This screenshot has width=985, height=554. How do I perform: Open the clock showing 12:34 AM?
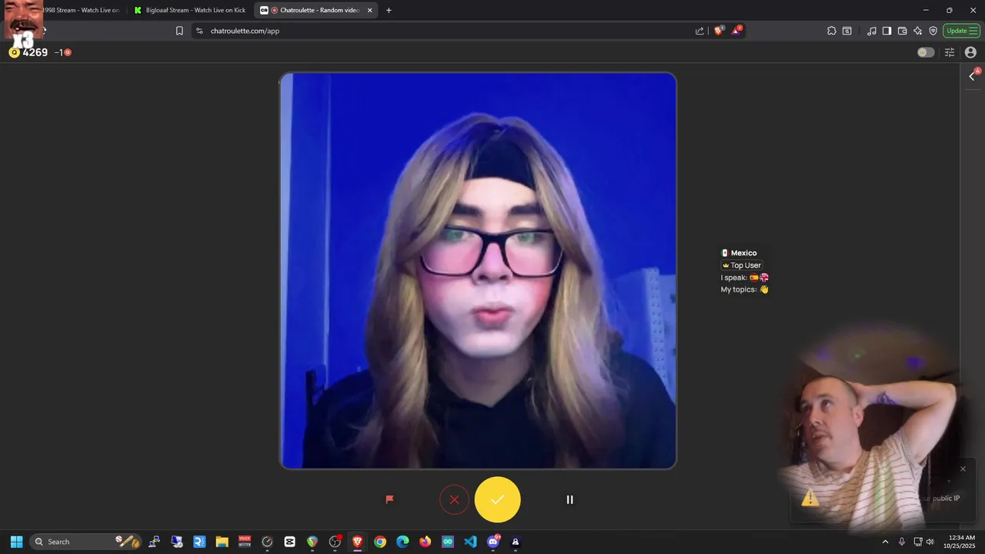[x=960, y=542]
